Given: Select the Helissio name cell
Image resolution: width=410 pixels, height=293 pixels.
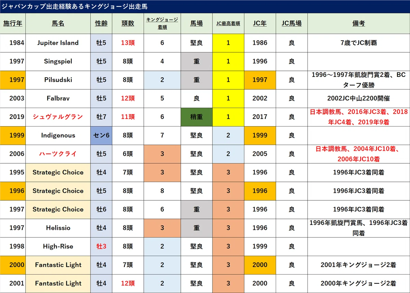Looking at the screenshot, I should 58,228.
